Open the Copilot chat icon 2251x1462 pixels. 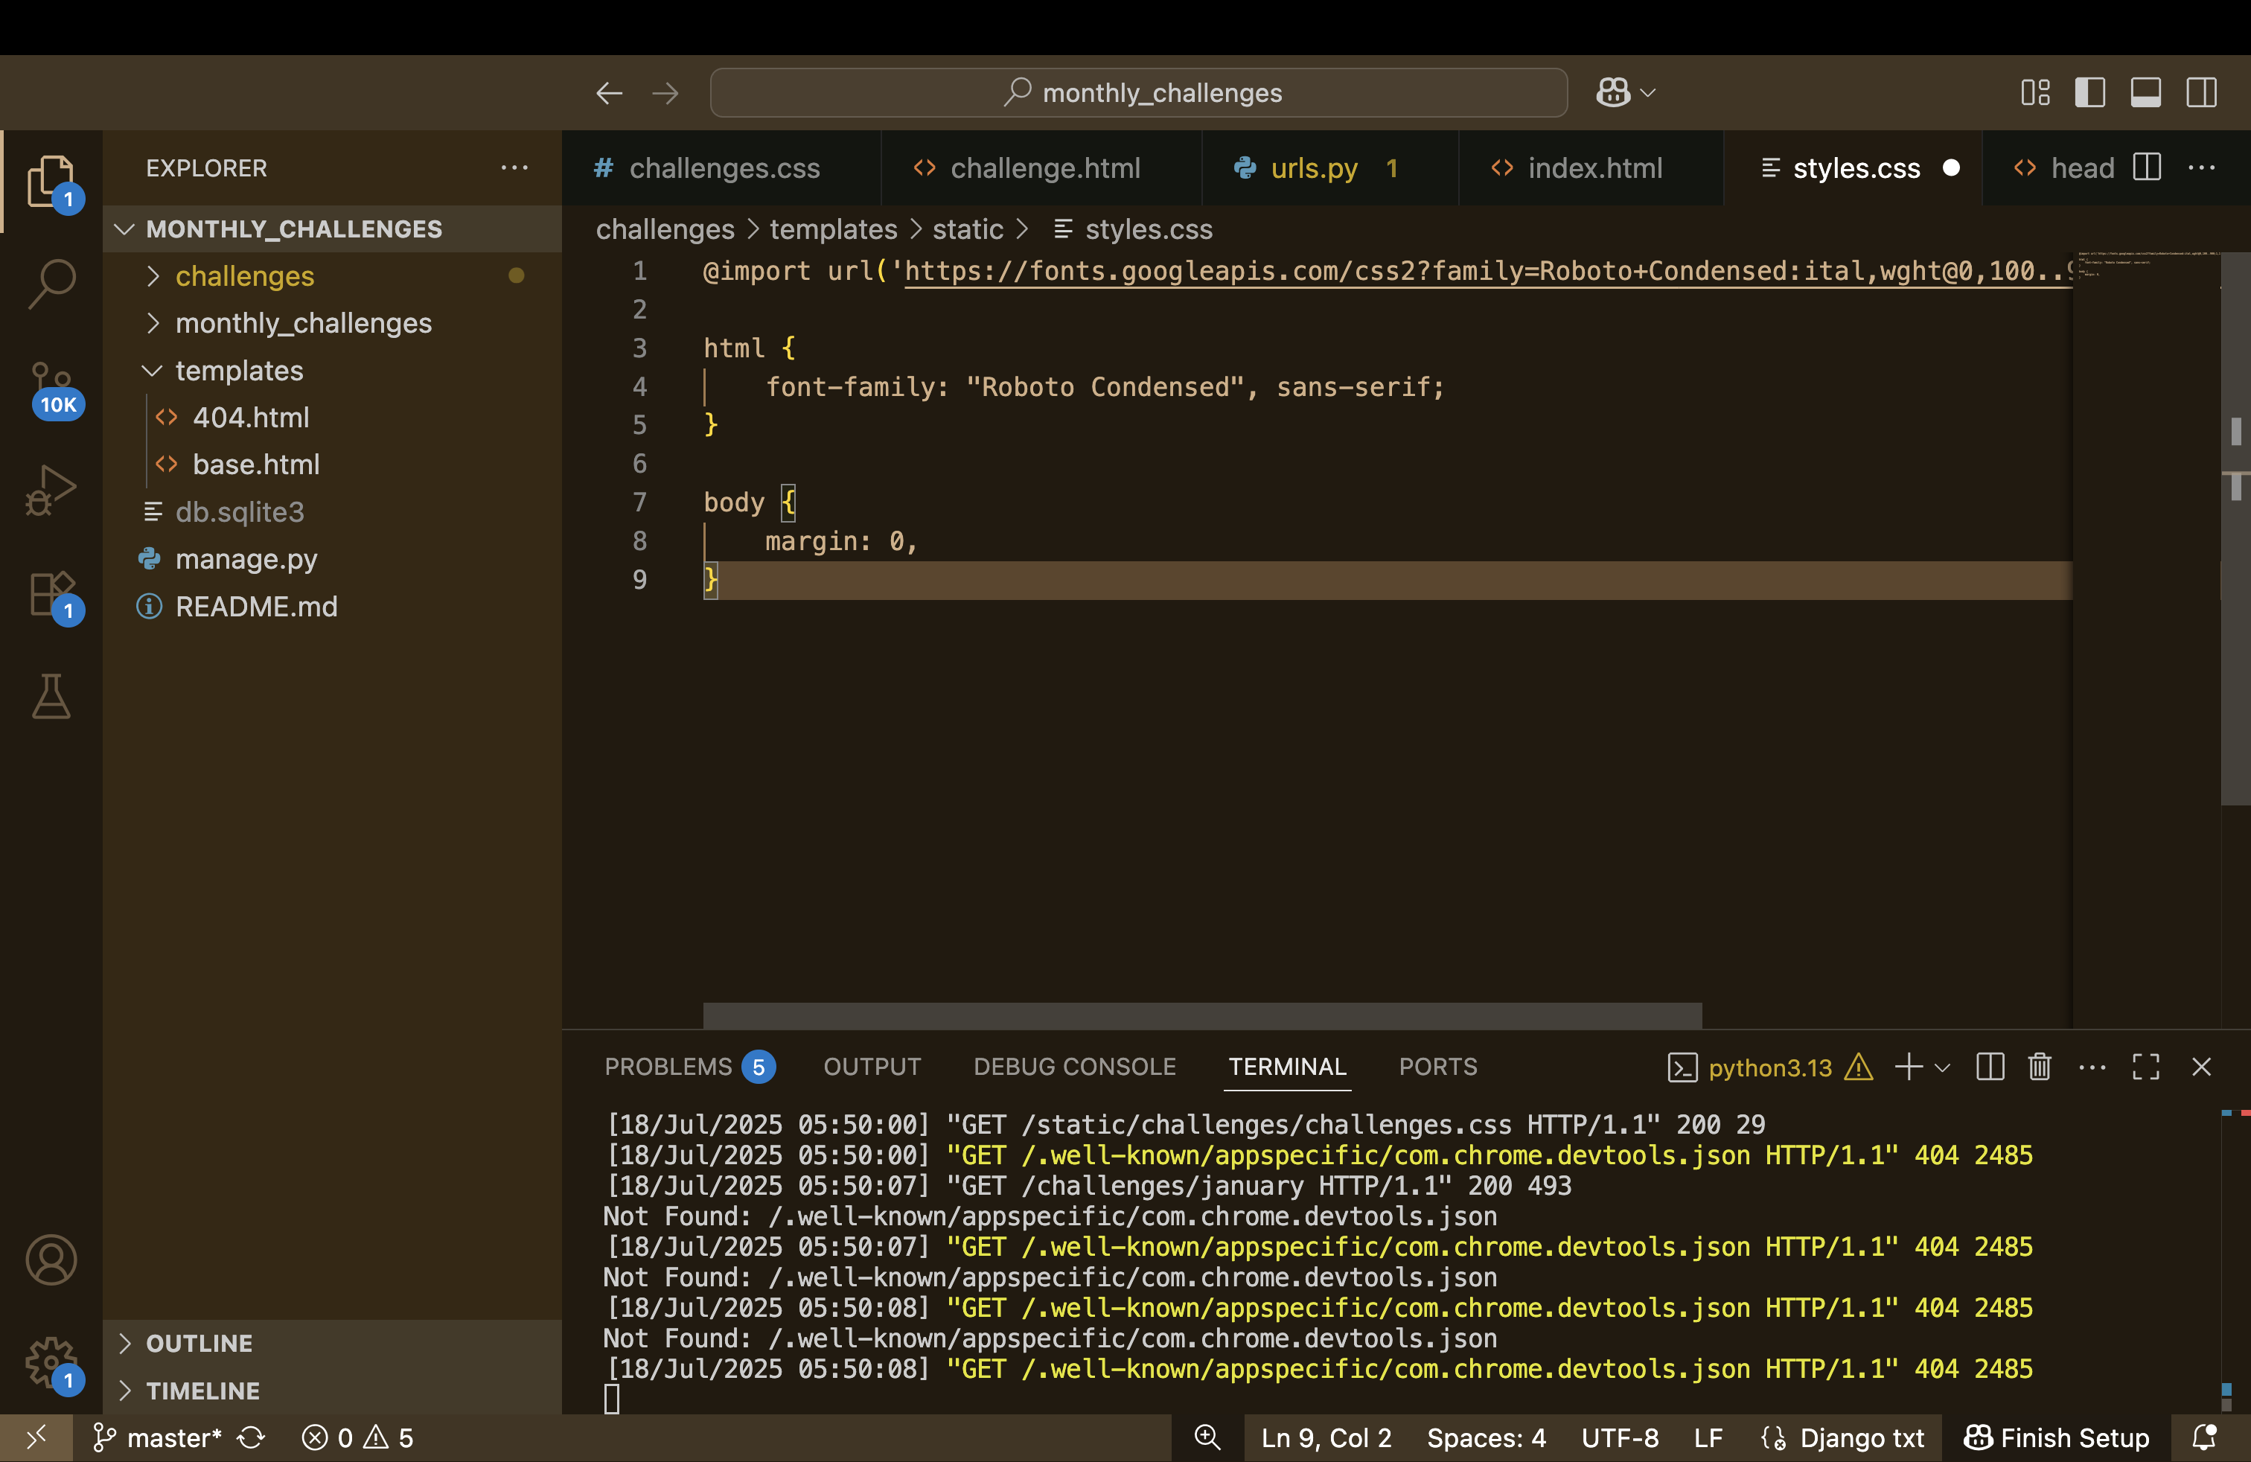(x=1612, y=92)
